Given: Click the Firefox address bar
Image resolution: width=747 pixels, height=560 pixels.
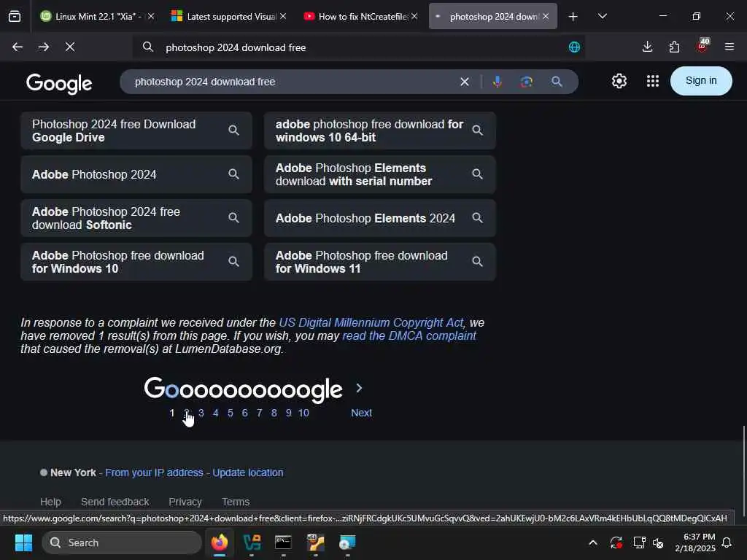Looking at the screenshot, I should [357, 47].
